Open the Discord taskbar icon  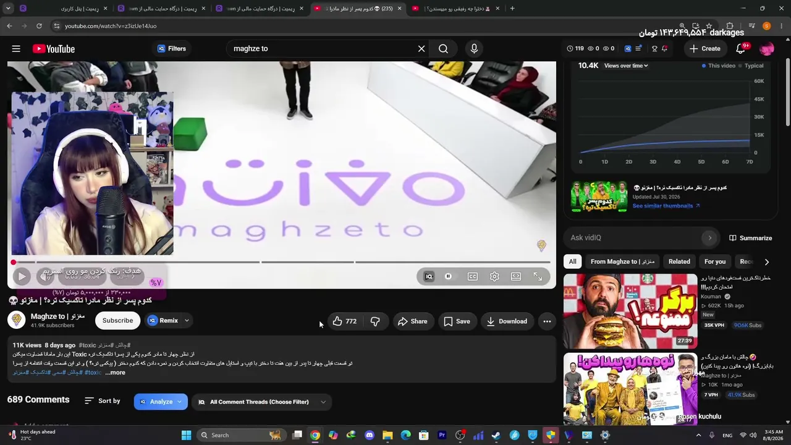[370, 435]
